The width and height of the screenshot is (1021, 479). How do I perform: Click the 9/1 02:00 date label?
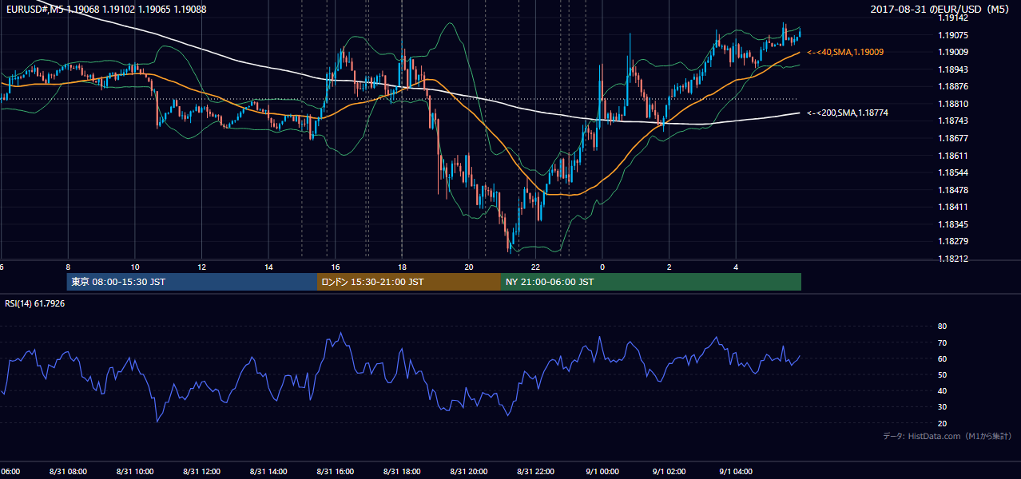click(x=669, y=472)
